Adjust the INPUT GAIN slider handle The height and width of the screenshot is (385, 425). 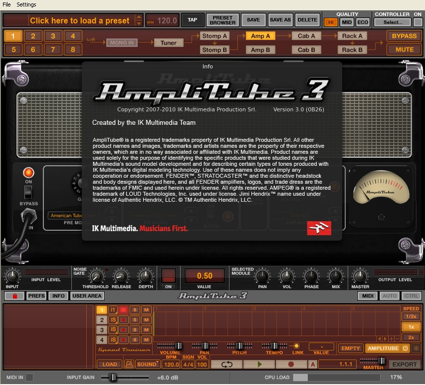coord(113,378)
